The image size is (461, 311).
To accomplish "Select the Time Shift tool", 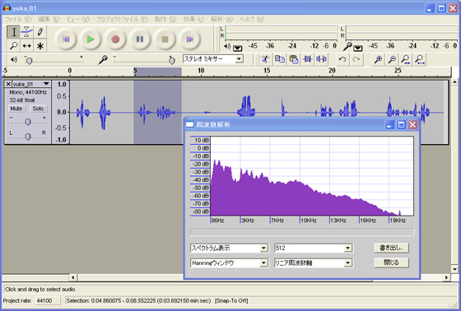I will pyautogui.click(x=26, y=46).
